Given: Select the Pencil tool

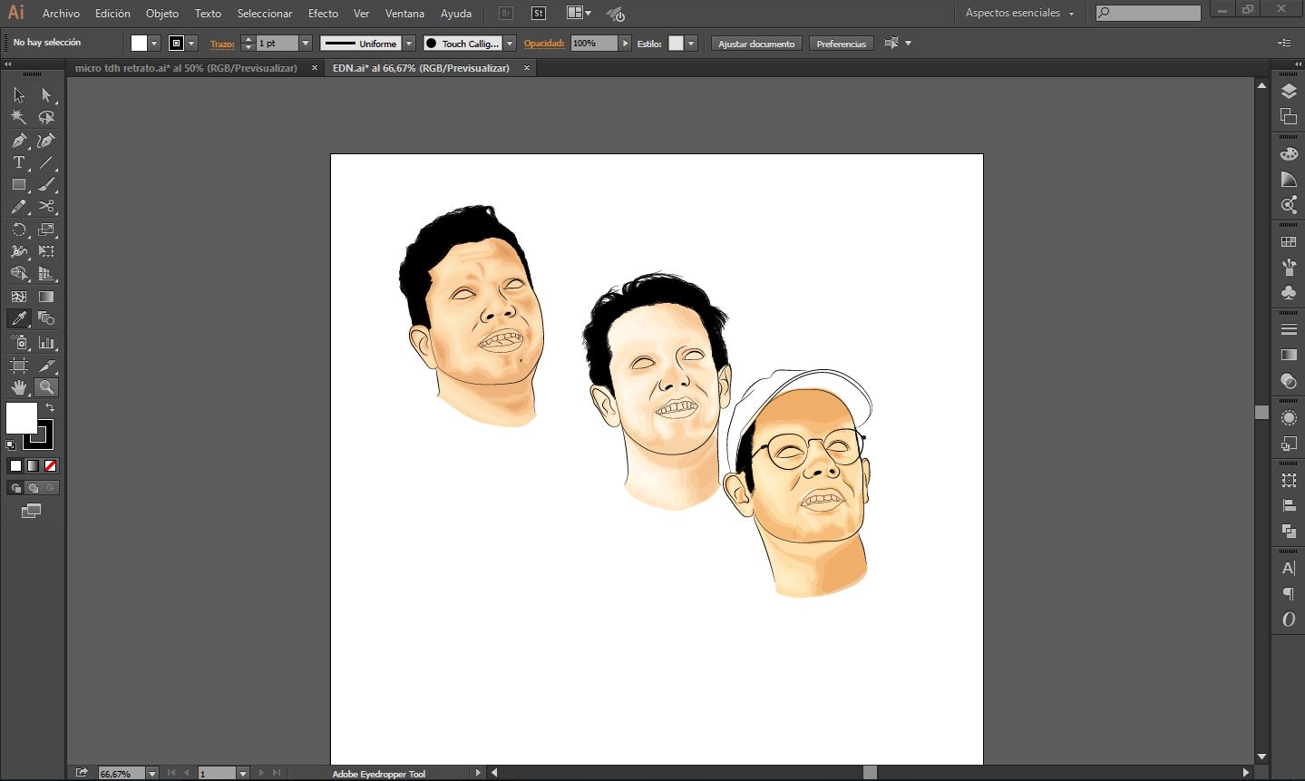Looking at the screenshot, I should coord(19,207).
